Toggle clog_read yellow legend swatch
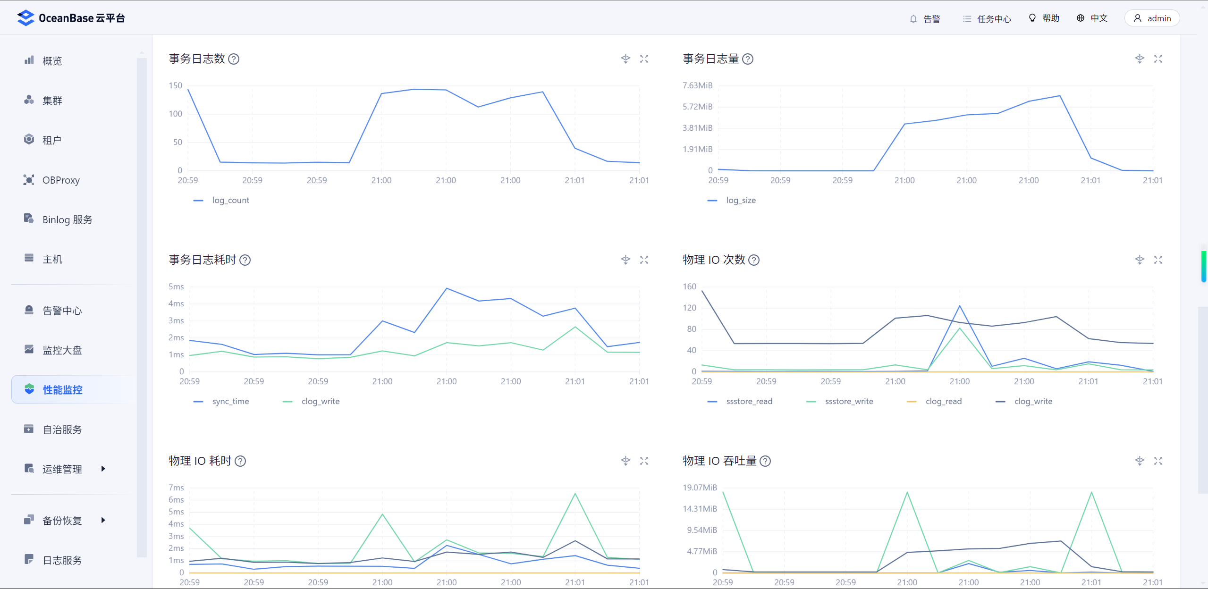The width and height of the screenshot is (1208, 589). click(x=912, y=402)
